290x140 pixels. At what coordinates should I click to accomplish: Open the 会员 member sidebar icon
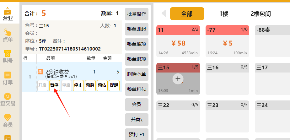(8, 121)
